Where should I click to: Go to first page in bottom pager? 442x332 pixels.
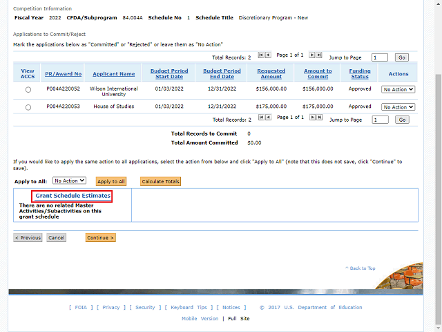261,117
